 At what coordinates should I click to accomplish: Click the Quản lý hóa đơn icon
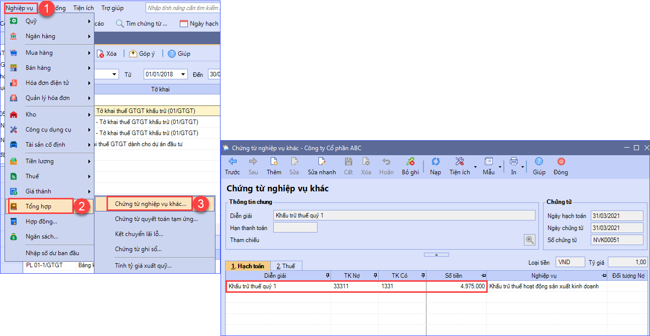coord(14,98)
